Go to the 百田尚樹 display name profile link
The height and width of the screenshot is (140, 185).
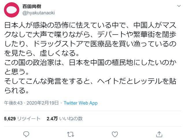[x=32, y=6]
